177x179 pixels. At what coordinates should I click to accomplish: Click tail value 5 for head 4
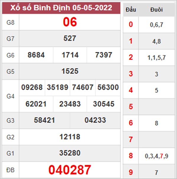(156, 90)
